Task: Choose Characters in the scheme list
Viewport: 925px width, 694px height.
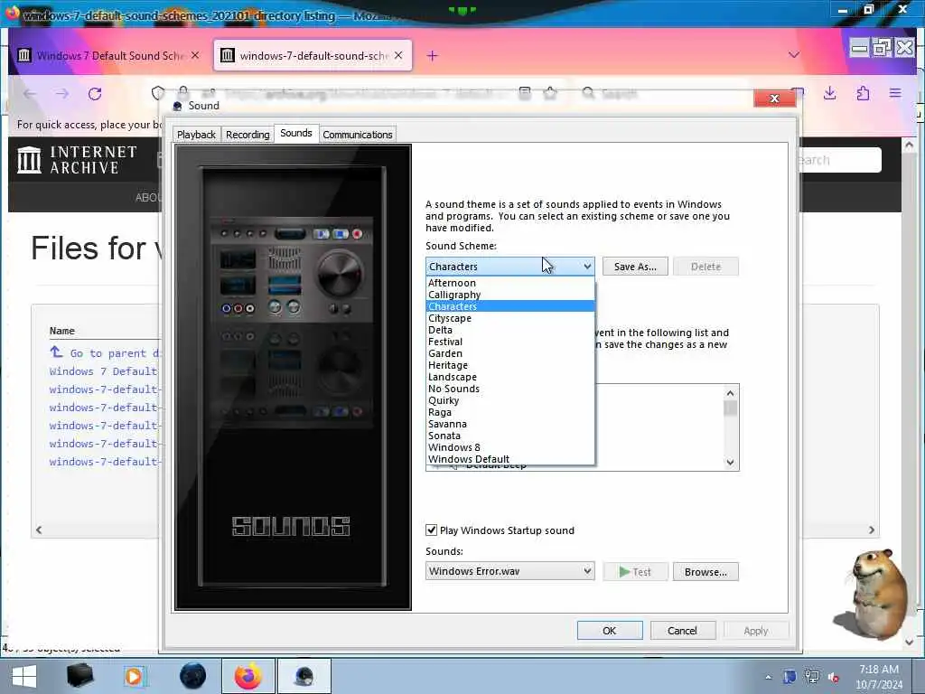Action: pyautogui.click(x=509, y=306)
